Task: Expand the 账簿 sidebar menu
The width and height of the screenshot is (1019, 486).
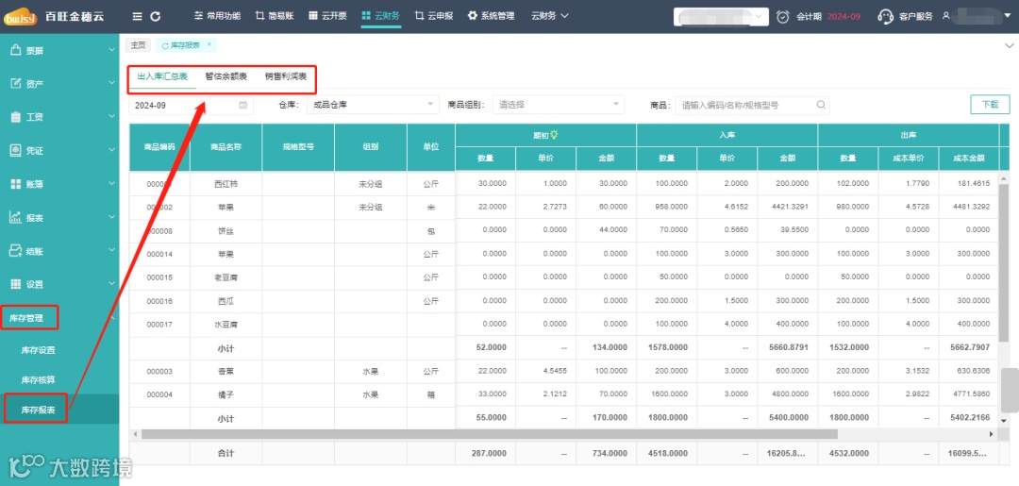Action: tap(111, 184)
